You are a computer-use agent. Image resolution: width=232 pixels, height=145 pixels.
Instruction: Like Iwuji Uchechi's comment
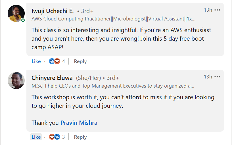36,61
